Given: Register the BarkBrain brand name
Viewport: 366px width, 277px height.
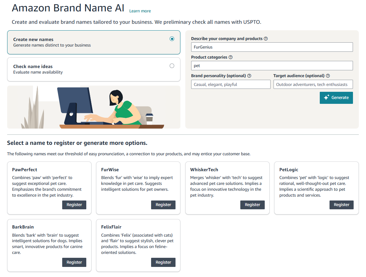Looking at the screenshot, I should pos(74,262).
